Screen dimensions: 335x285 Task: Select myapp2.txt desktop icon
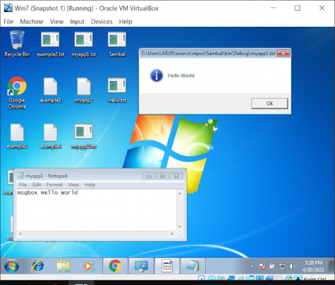(x=84, y=136)
